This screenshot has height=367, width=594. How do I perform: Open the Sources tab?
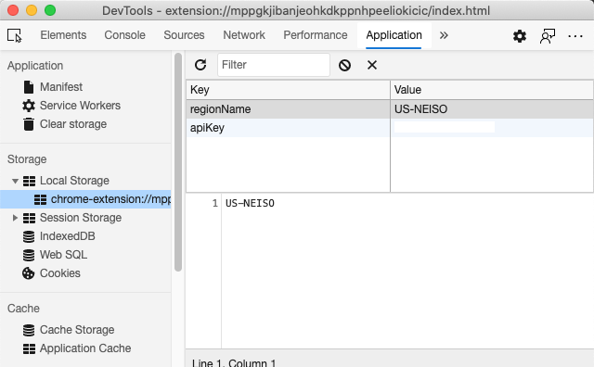[184, 35]
